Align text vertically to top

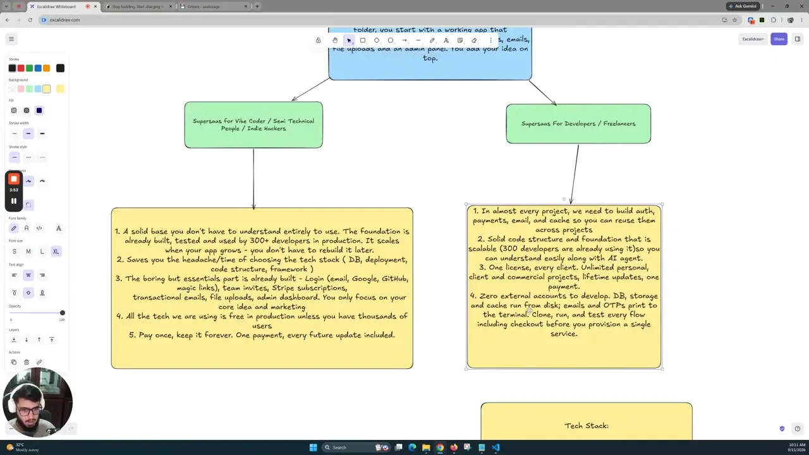[14, 293]
